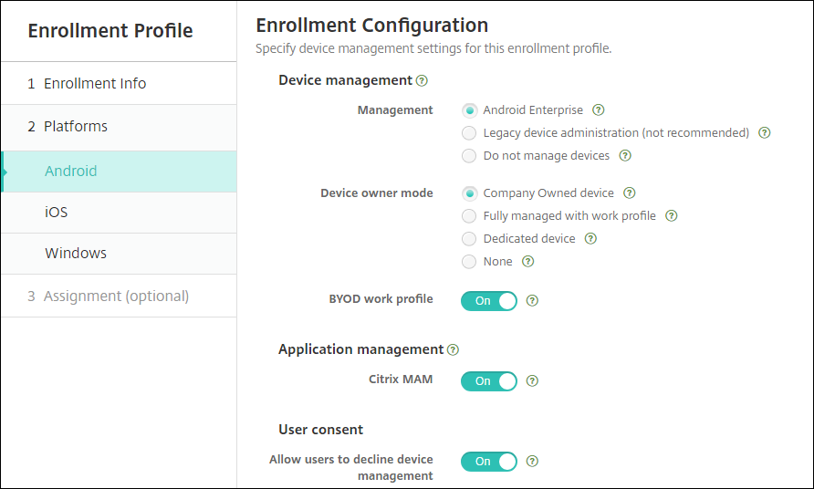Click help icon next to Device management heading
Viewport: 814px width, 489px height.
422,80
